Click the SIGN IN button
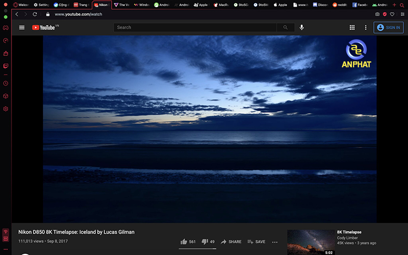The width and height of the screenshot is (408, 255). tap(388, 28)
